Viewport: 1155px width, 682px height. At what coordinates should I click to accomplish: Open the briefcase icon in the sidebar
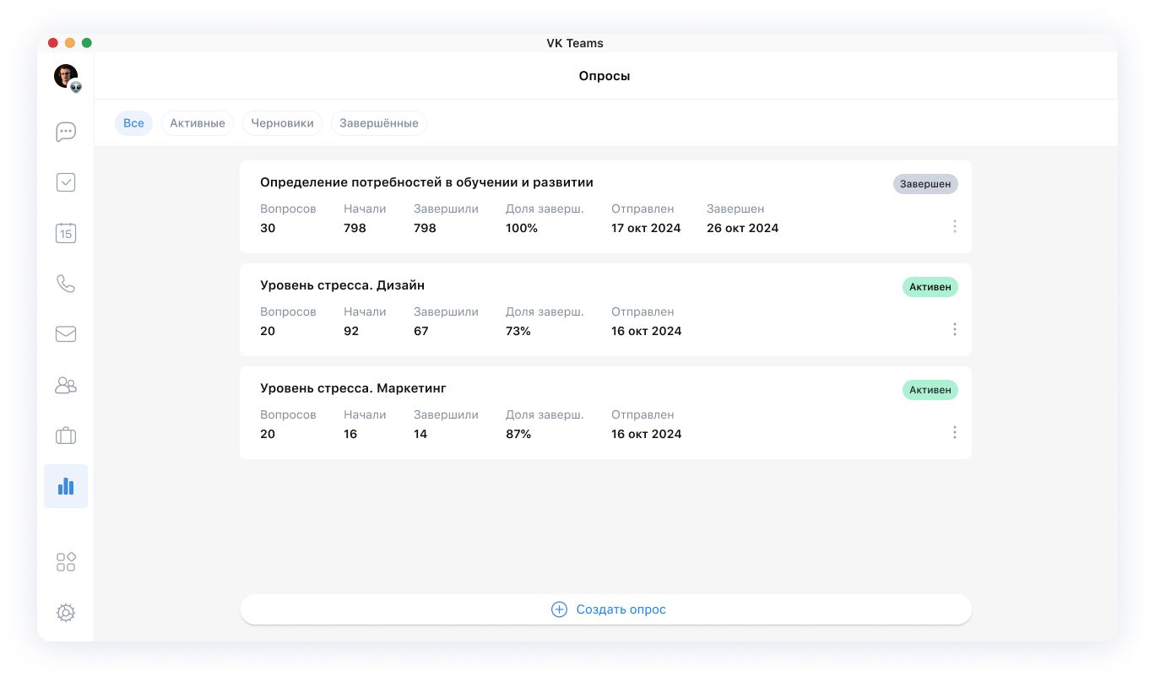(66, 436)
